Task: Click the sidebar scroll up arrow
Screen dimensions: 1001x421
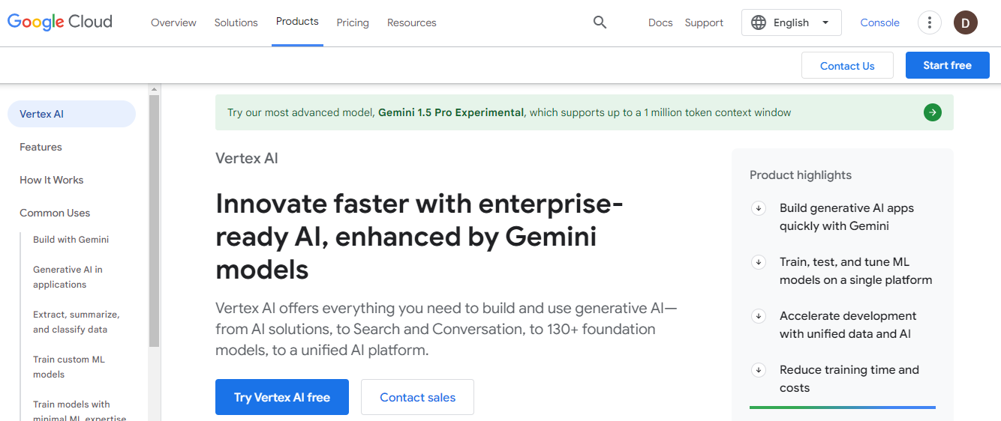Action: click(155, 89)
